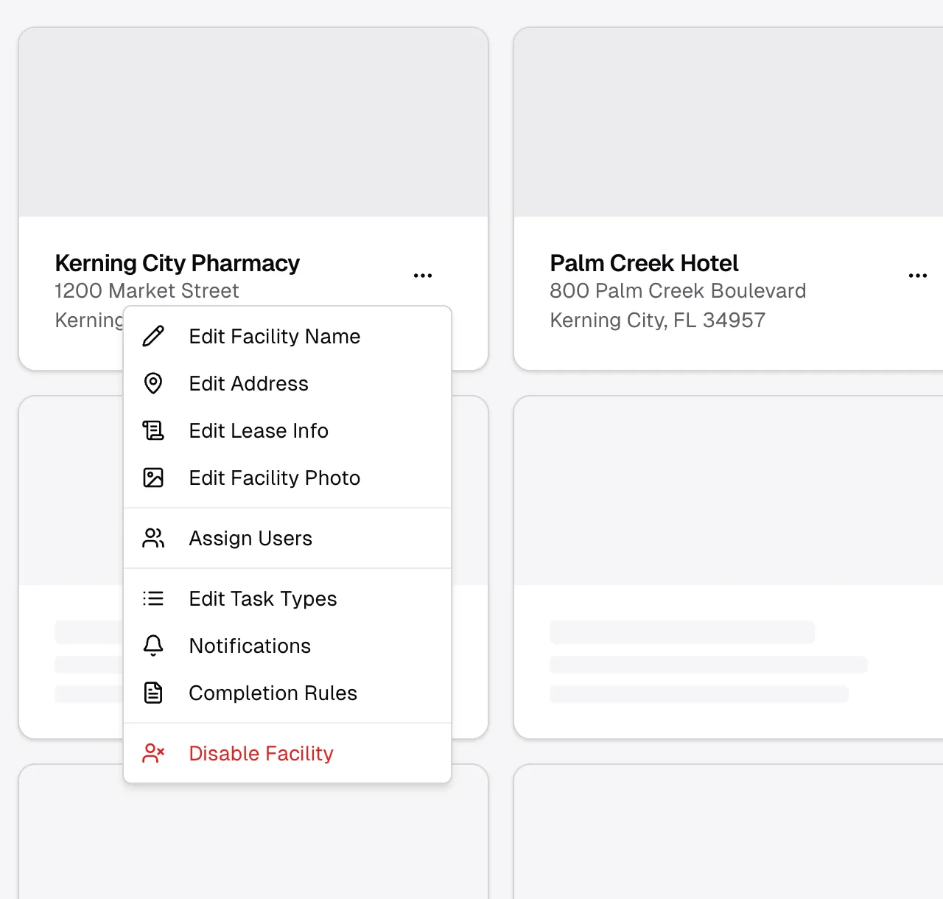Open the Palm Creek Hotel facility title
The image size is (943, 899).
tap(645, 263)
